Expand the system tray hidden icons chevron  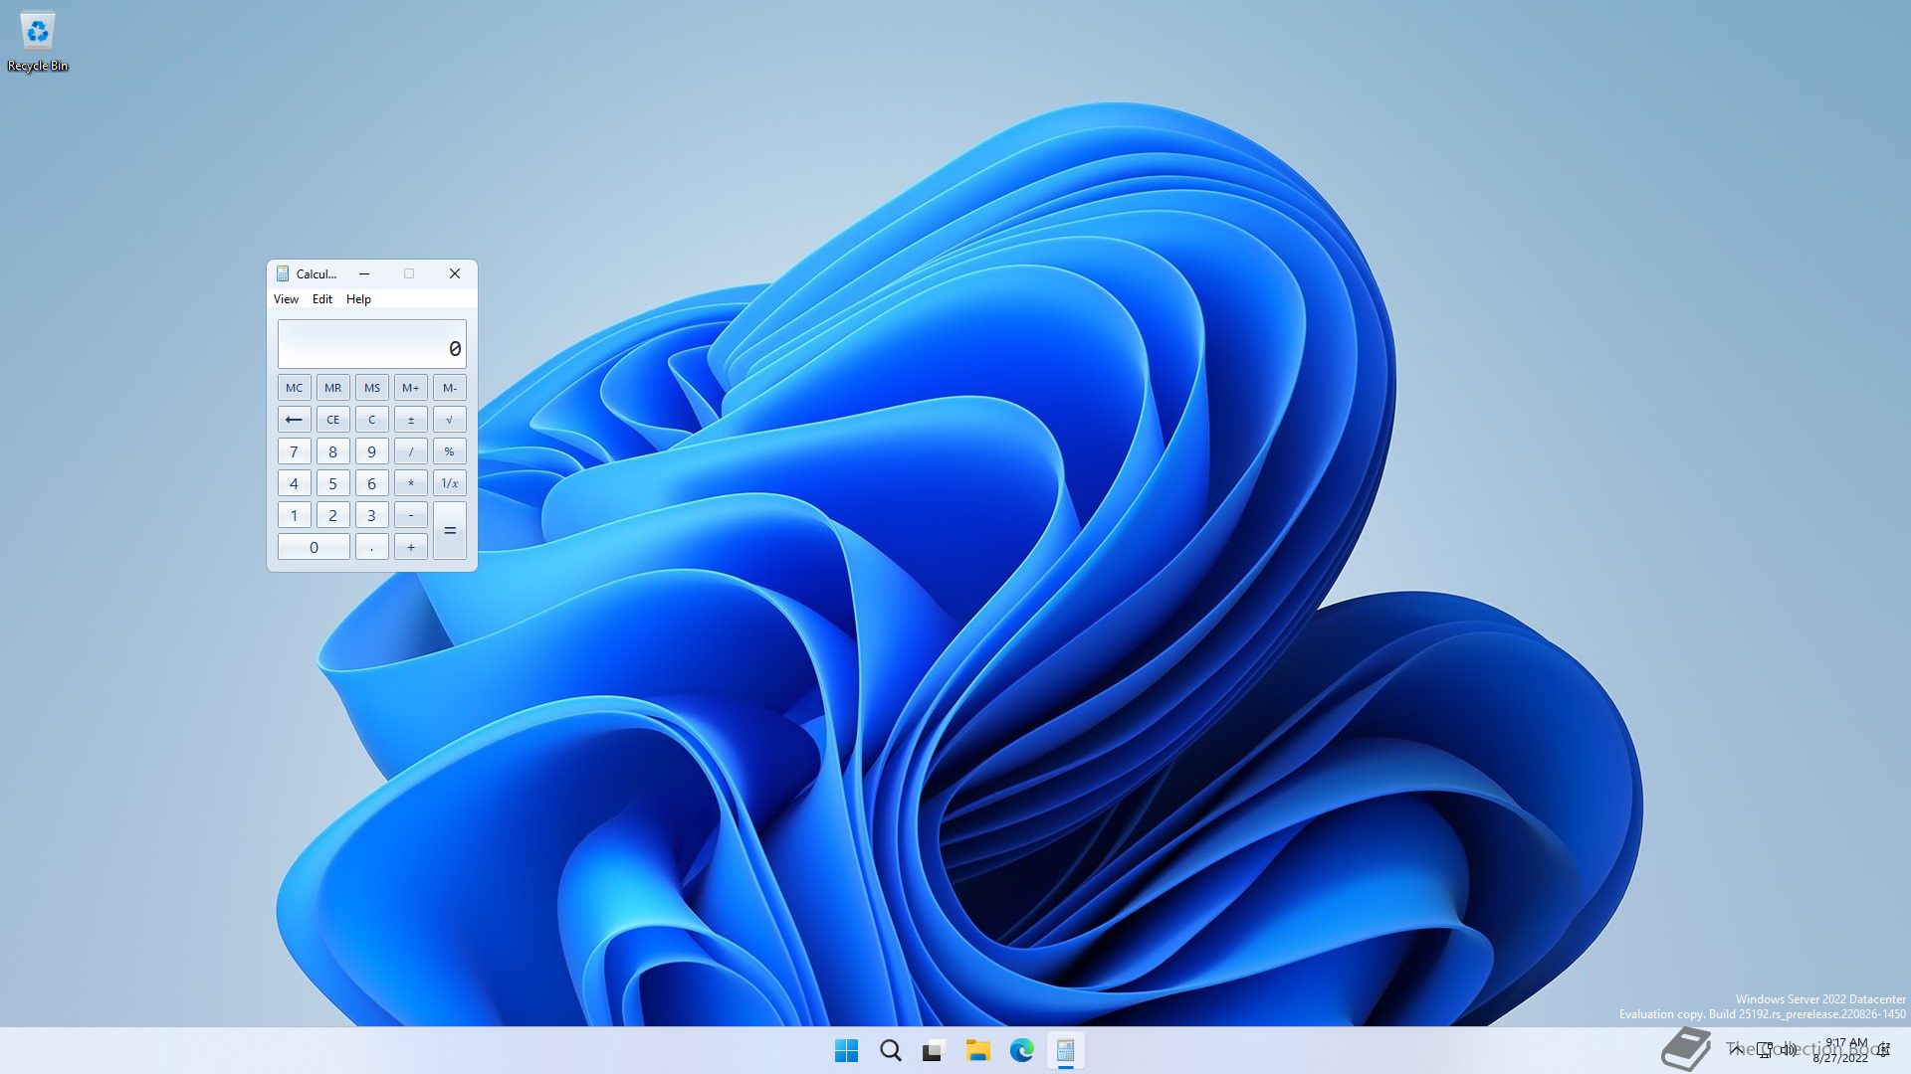coord(1736,1049)
